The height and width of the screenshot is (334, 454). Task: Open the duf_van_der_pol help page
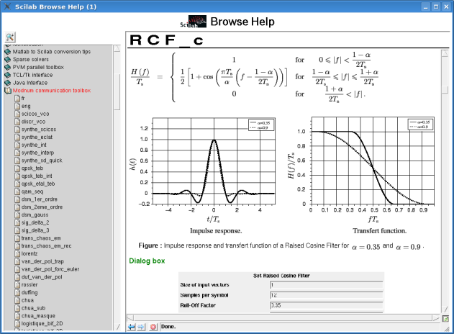(42, 278)
